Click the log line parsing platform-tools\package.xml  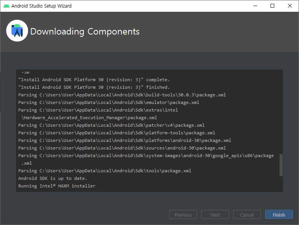tap(117, 133)
